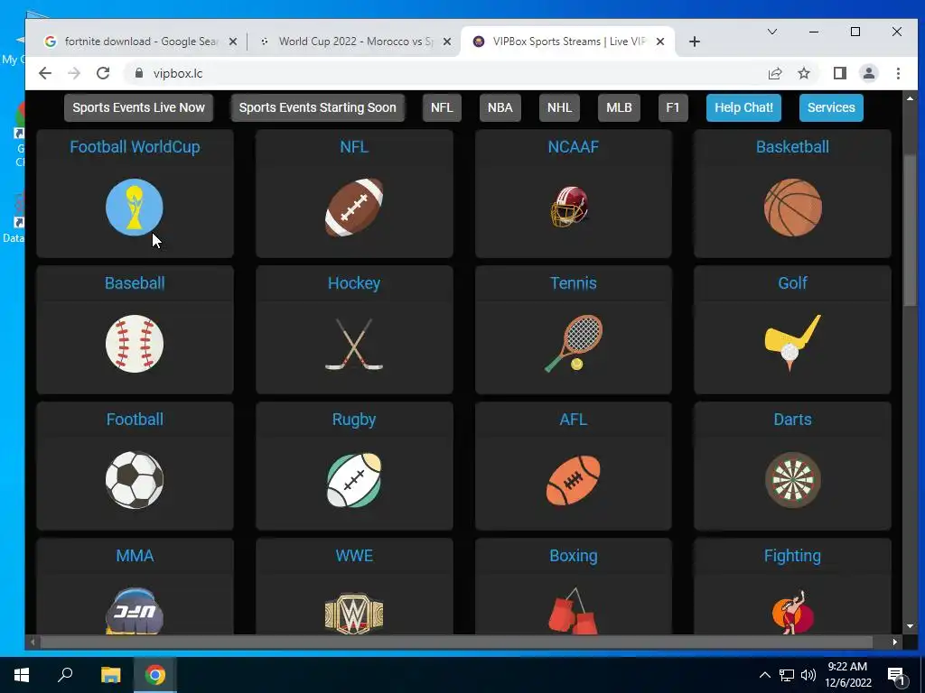
Task: Click Sports Events Live Now button
Action: pyautogui.click(x=138, y=108)
